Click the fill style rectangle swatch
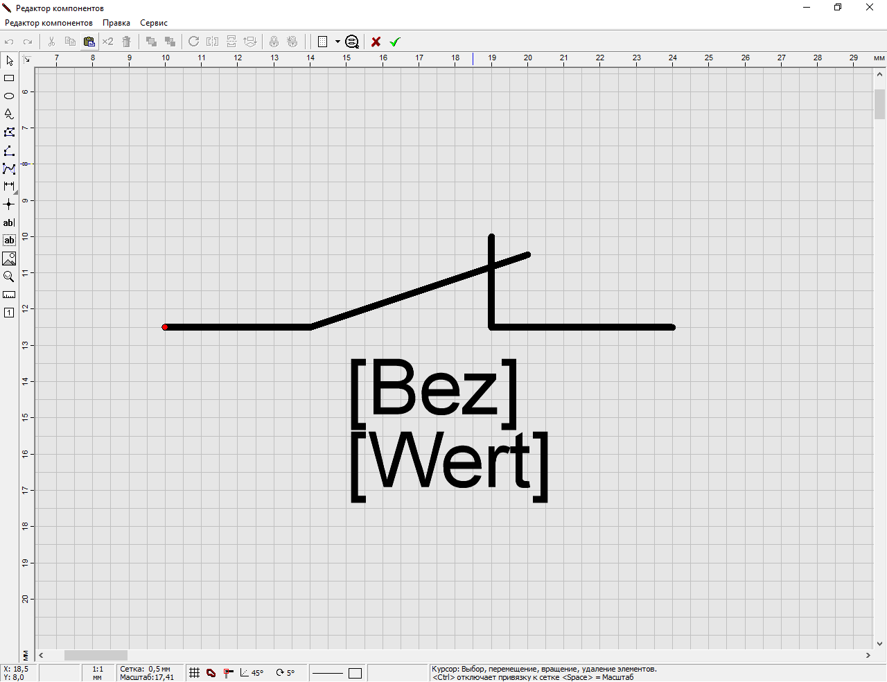Viewport: 887px width, 682px height. [355, 673]
